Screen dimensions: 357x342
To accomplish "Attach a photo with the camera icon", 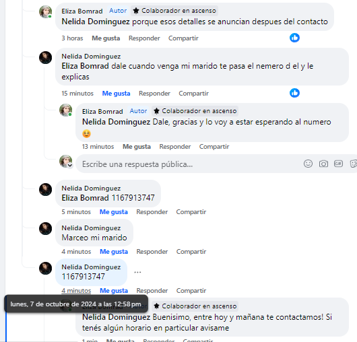I will point(323,164).
